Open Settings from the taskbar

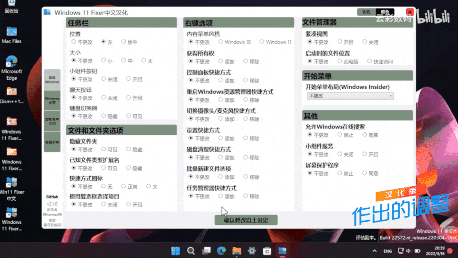pyautogui.click(x=252, y=251)
